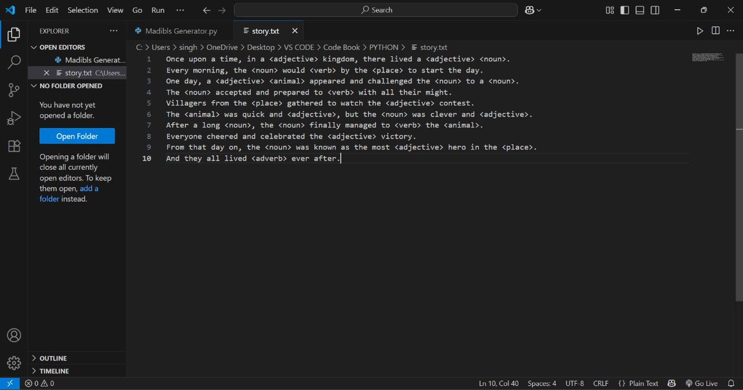The width and height of the screenshot is (743, 390).
Task: Click errors and warnings count in status bar
Action: (39, 384)
